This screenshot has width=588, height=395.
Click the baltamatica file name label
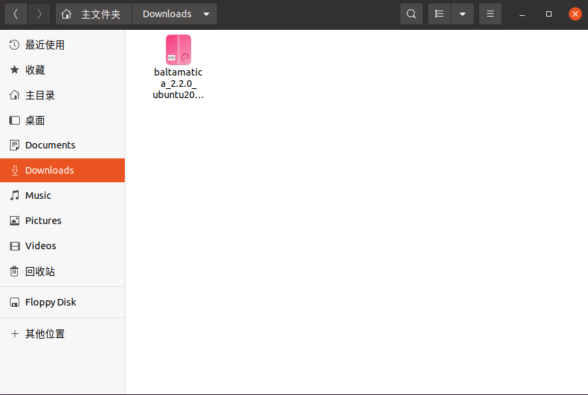pyautogui.click(x=179, y=84)
